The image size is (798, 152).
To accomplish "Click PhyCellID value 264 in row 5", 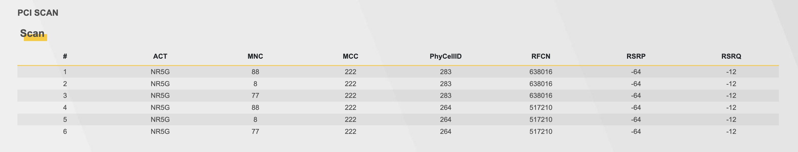I will (445, 120).
